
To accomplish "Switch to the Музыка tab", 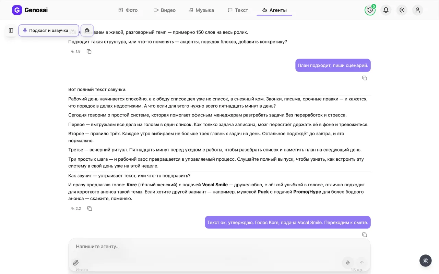I will click(x=201, y=10).
